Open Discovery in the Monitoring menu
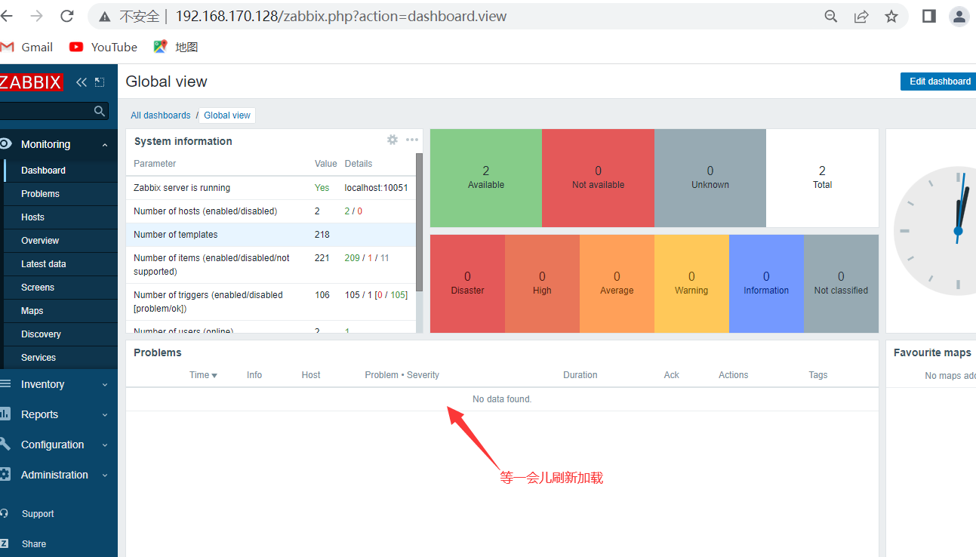Viewport: 976px width, 557px height. tap(59, 334)
